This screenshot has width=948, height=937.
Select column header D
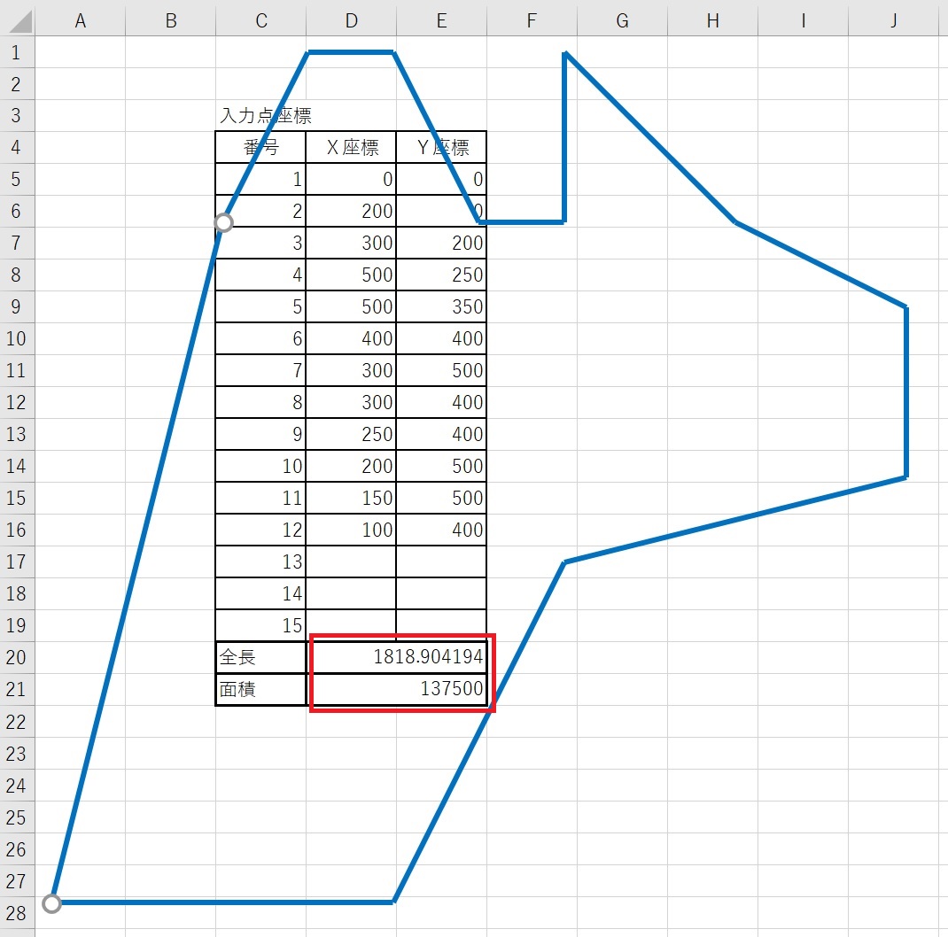click(351, 20)
